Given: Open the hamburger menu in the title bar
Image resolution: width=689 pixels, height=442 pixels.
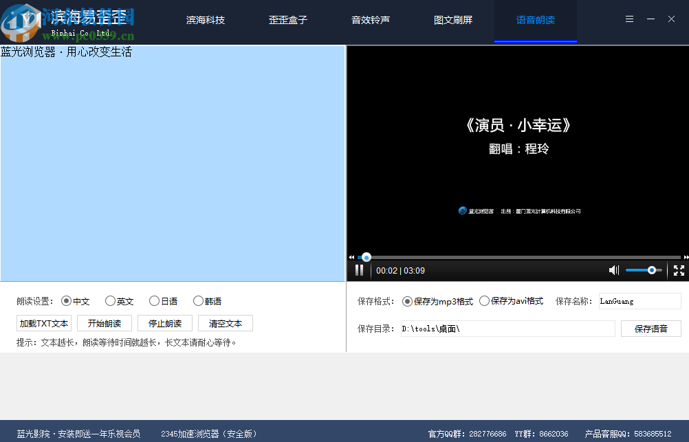Looking at the screenshot, I should pos(629,19).
